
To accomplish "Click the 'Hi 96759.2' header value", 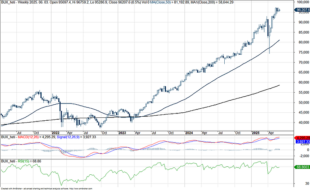I will pyautogui.click(x=81, y=3).
